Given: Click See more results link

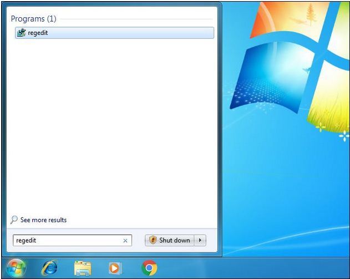Looking at the screenshot, I should [43, 220].
